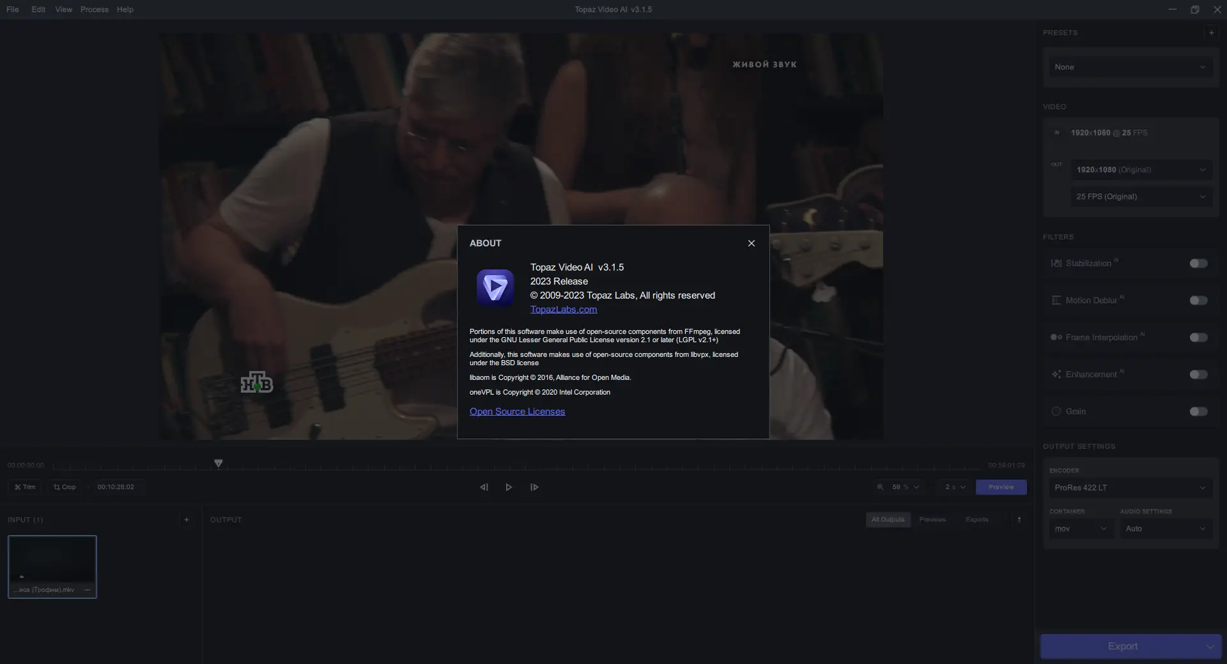Image resolution: width=1227 pixels, height=664 pixels.
Task: Open the Container dropdown showing mov
Action: (1081, 529)
